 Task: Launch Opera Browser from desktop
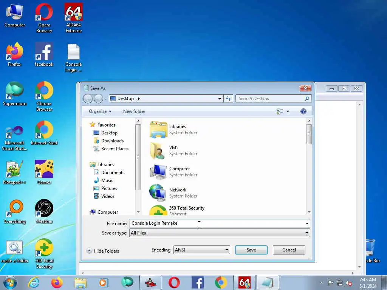44,18
